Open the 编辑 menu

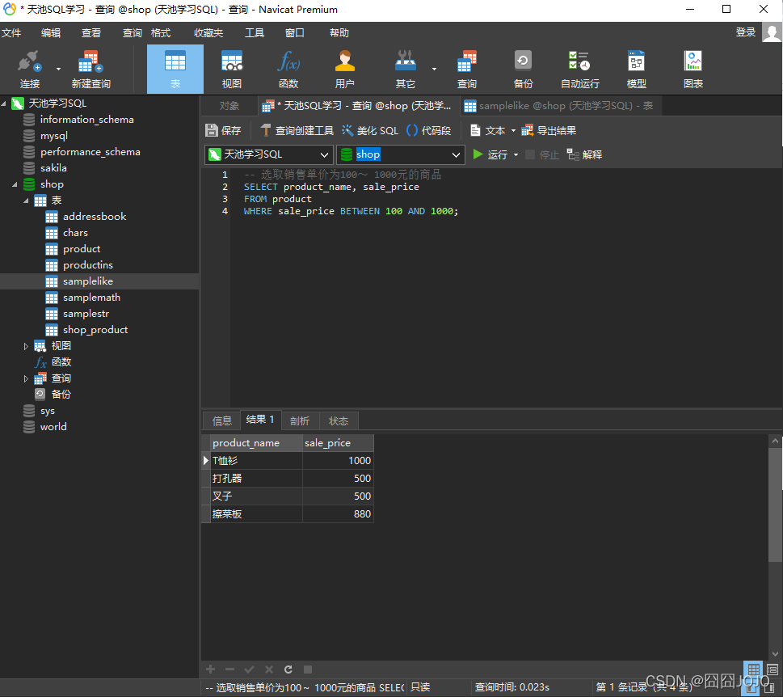coord(51,33)
